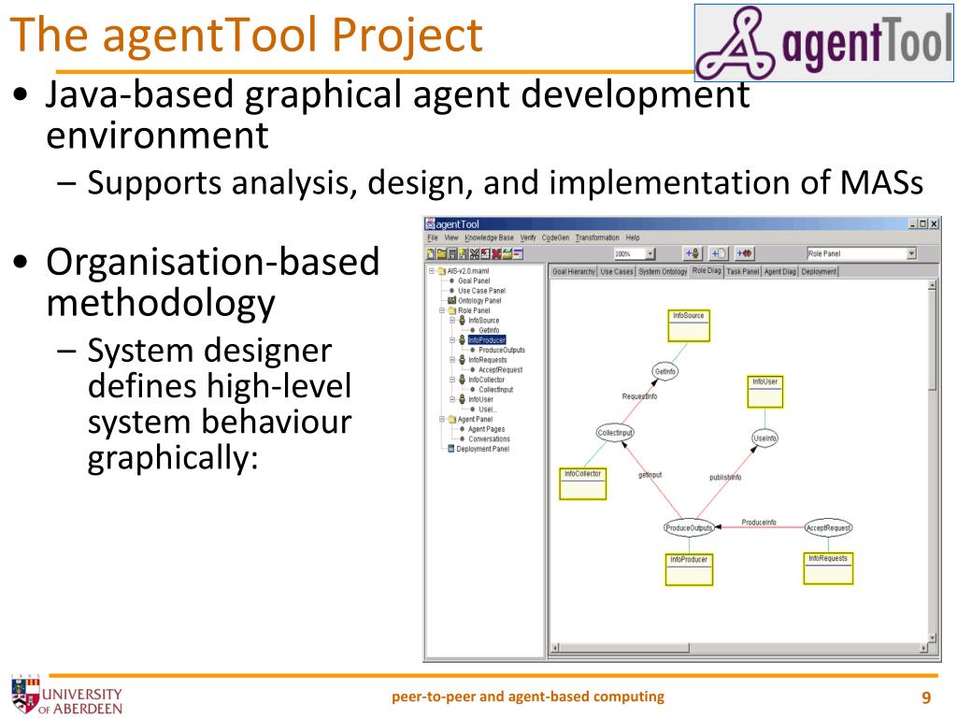Click the Ontology Panel icon in tree

point(451,300)
